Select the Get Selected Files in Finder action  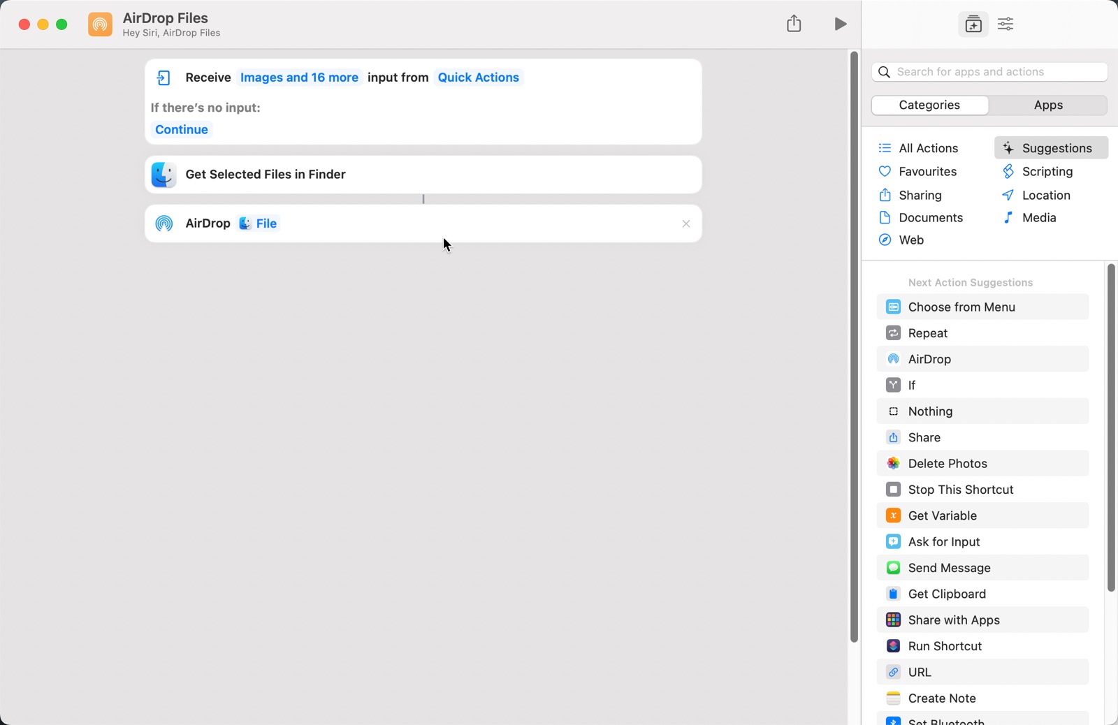point(423,175)
